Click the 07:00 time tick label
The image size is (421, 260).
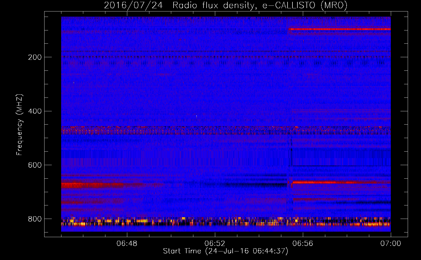[x=391, y=244]
